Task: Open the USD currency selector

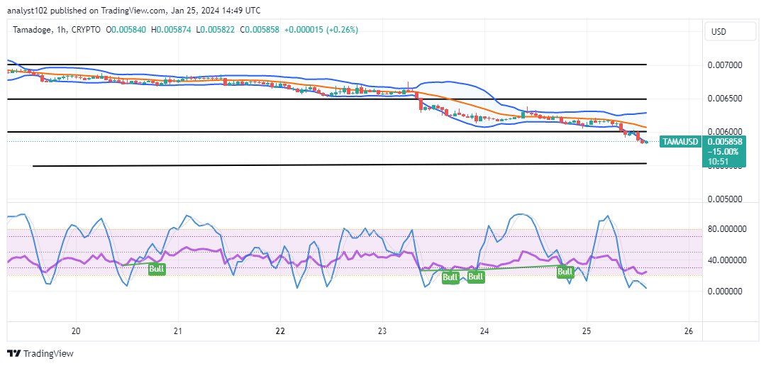Action: (731, 32)
